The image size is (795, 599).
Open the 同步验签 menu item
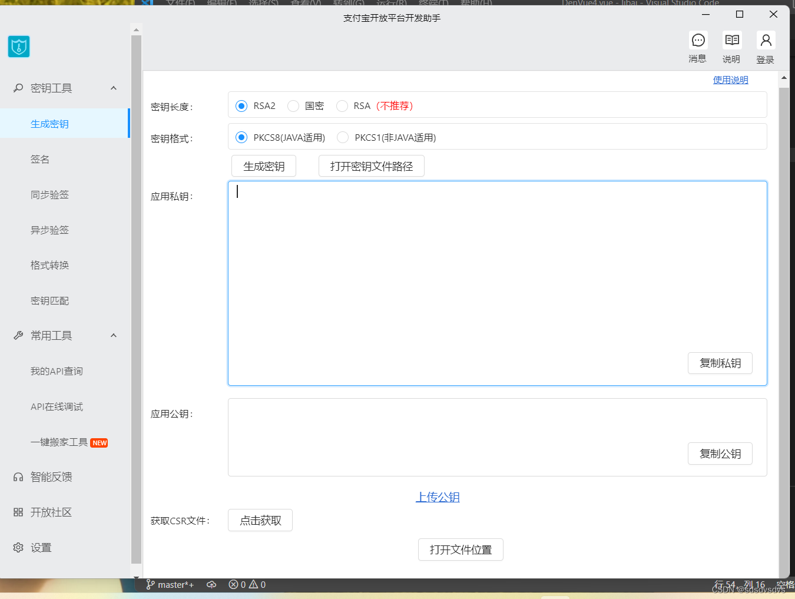(x=65, y=194)
